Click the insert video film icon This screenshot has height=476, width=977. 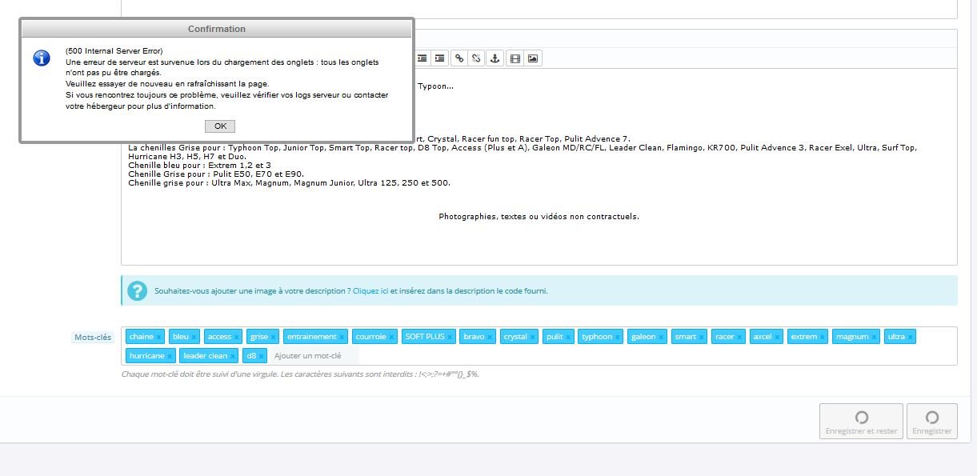(515, 58)
